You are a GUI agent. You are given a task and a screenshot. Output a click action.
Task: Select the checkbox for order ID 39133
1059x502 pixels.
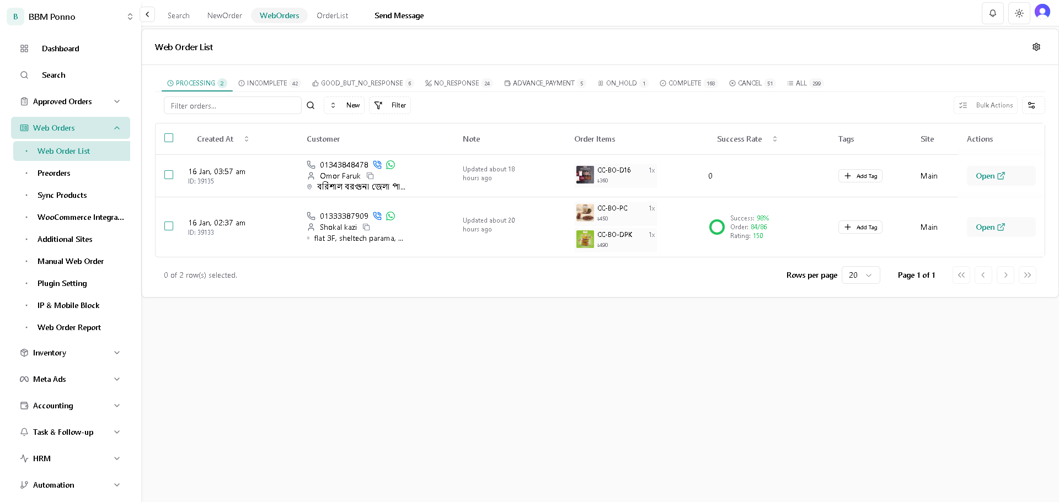coord(169,226)
